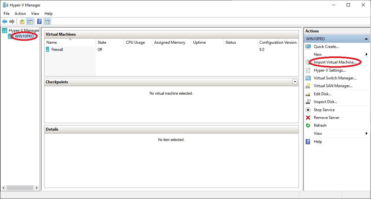Open the File menu
Viewport: 371px width, 199px height.
point(6,14)
